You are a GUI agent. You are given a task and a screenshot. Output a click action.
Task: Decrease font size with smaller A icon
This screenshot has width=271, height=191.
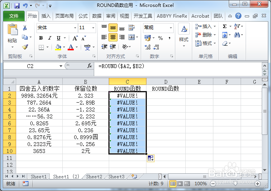pos(84,38)
